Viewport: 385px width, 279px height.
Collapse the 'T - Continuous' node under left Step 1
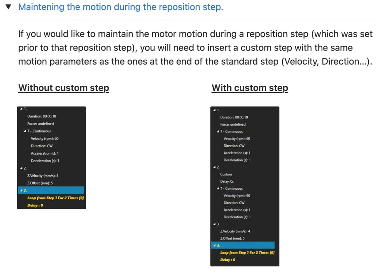[25, 131]
